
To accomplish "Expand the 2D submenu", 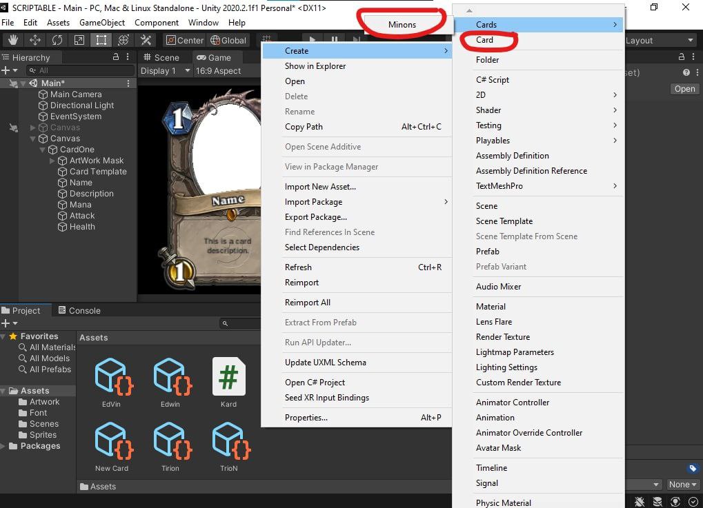I will (x=538, y=95).
